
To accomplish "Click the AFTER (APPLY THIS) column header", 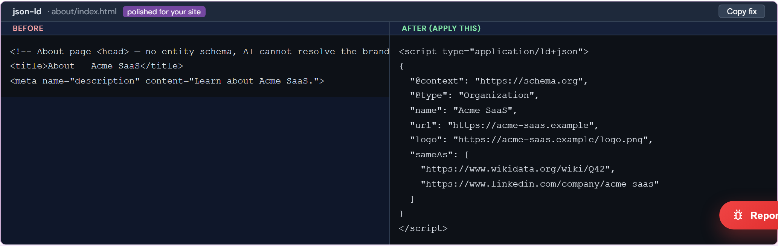I will (x=441, y=28).
